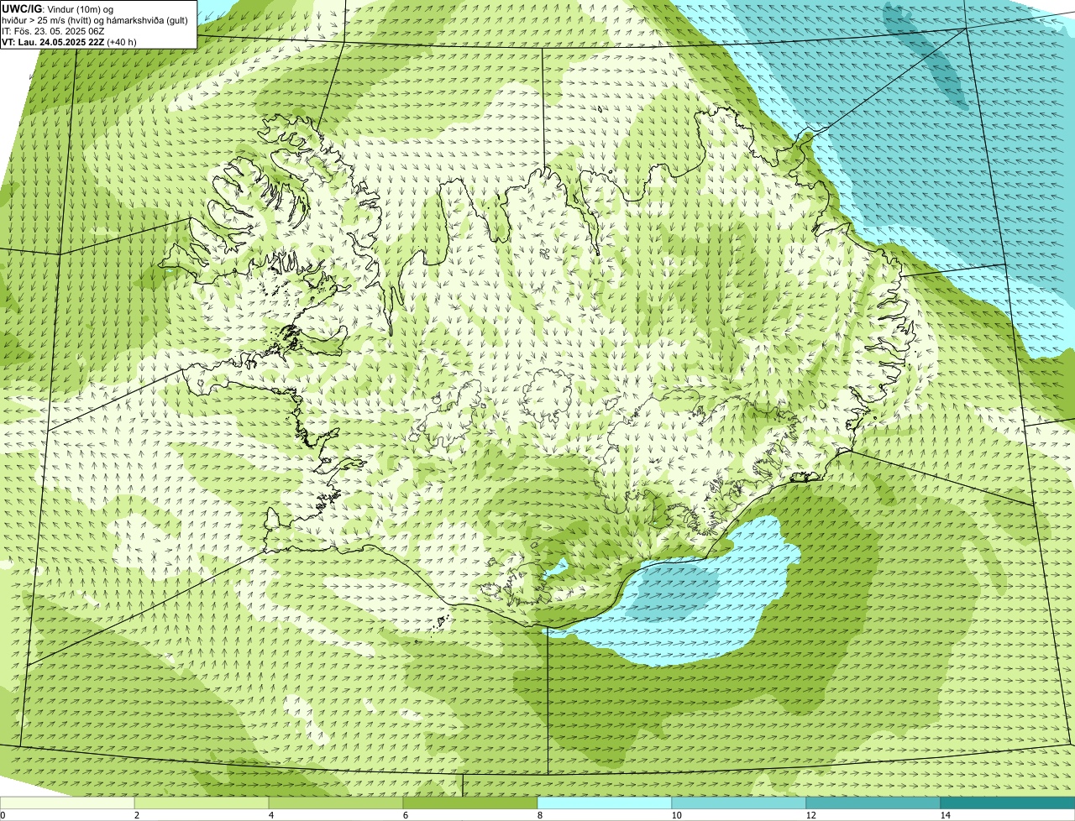Screen dimensions: 1075x821
Task: Click the "14" tick label on the colorbar
Action: (x=945, y=815)
